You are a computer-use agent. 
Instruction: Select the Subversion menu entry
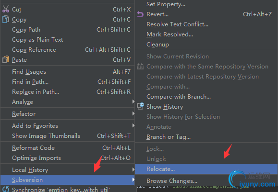(x=67, y=180)
